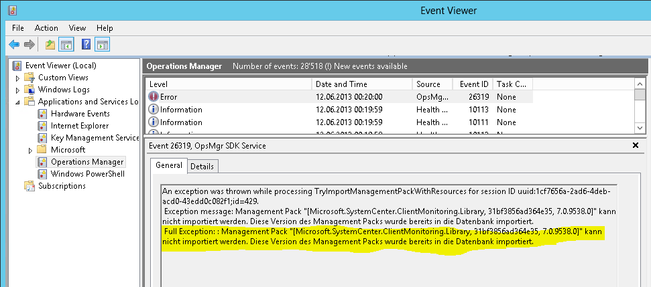Sort events by the Level column header
The height and width of the screenshot is (287, 651).
click(229, 84)
